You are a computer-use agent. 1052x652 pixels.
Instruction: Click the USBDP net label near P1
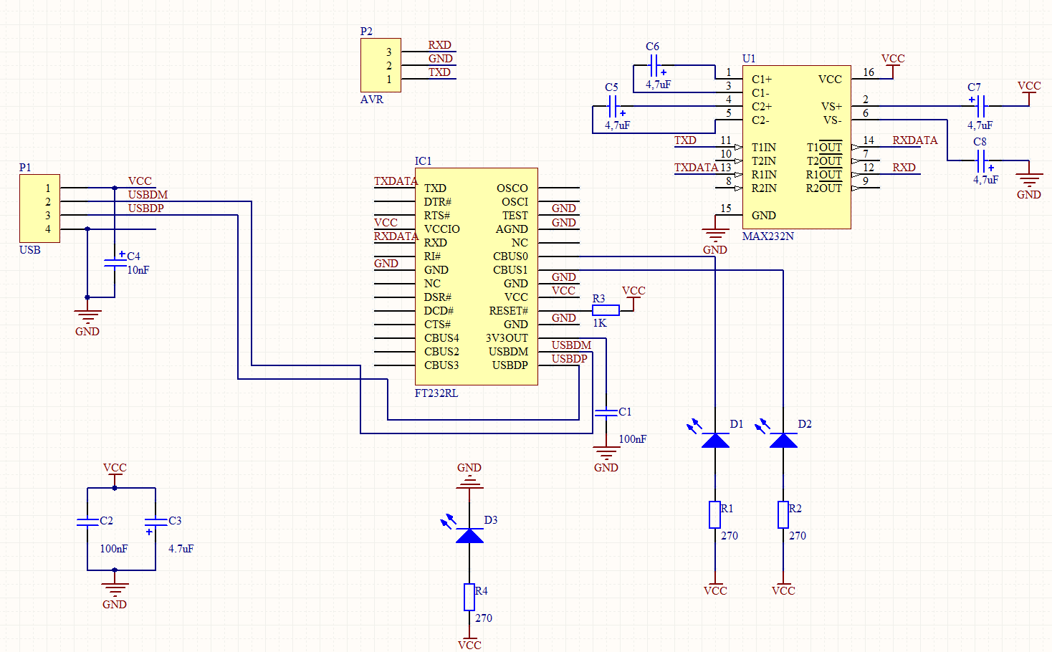[x=146, y=208]
